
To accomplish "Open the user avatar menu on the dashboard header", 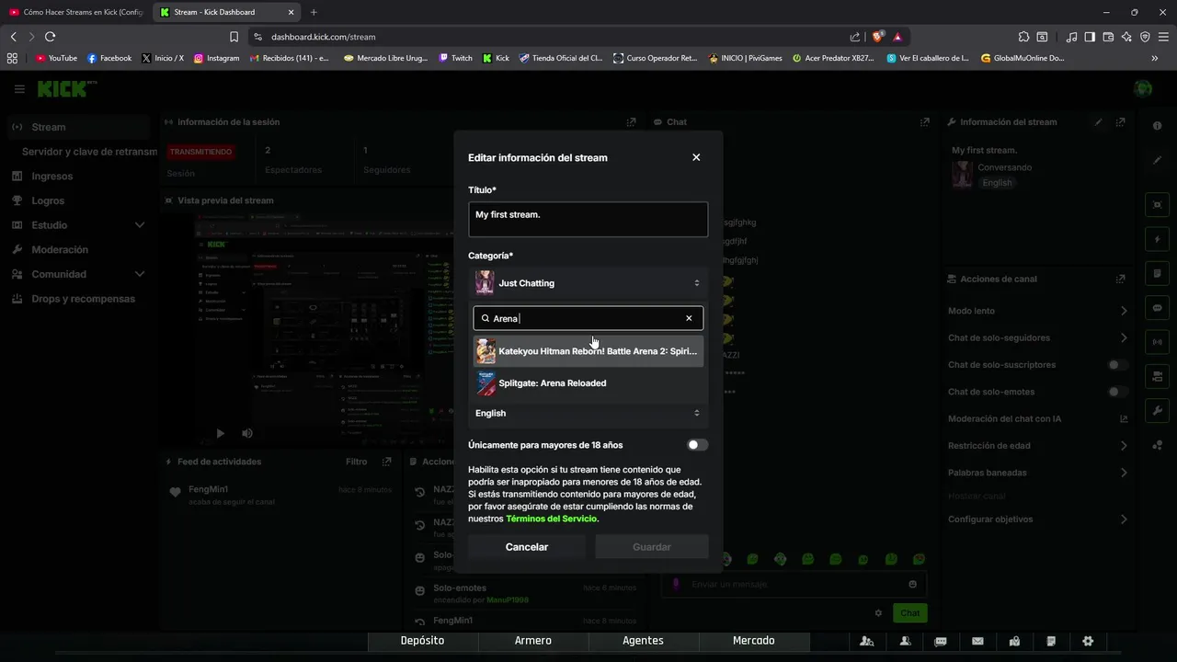I will coord(1143,89).
